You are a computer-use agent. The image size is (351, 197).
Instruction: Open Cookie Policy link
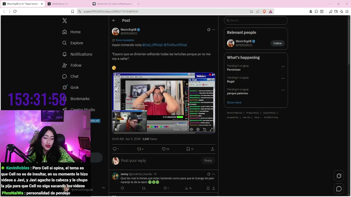tap(269, 113)
